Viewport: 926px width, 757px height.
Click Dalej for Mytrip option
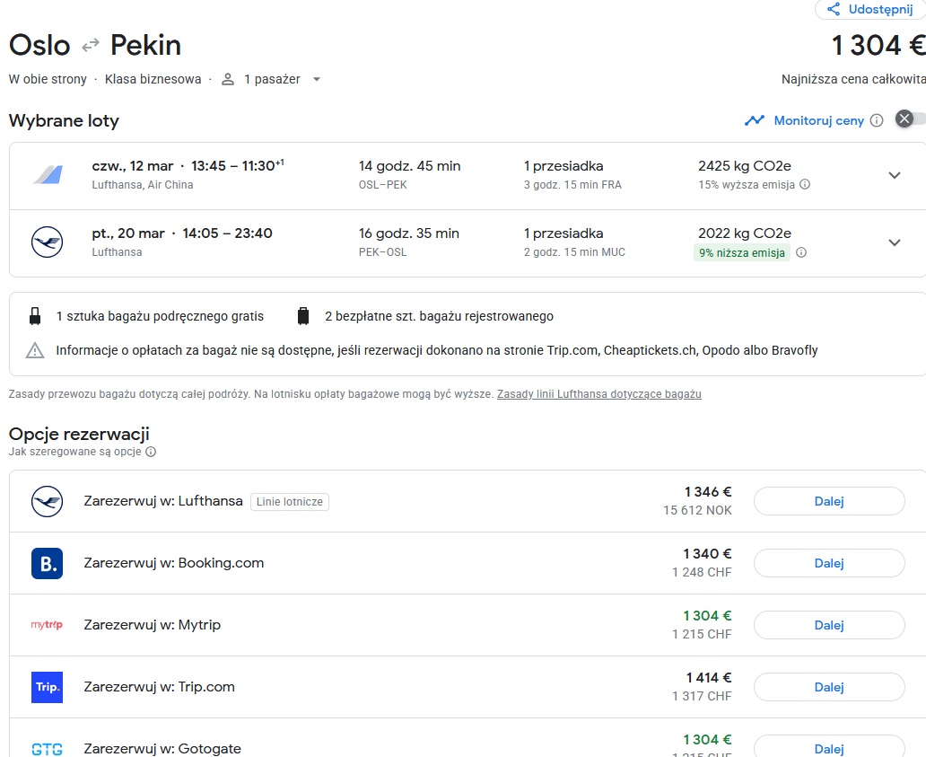[x=829, y=625]
